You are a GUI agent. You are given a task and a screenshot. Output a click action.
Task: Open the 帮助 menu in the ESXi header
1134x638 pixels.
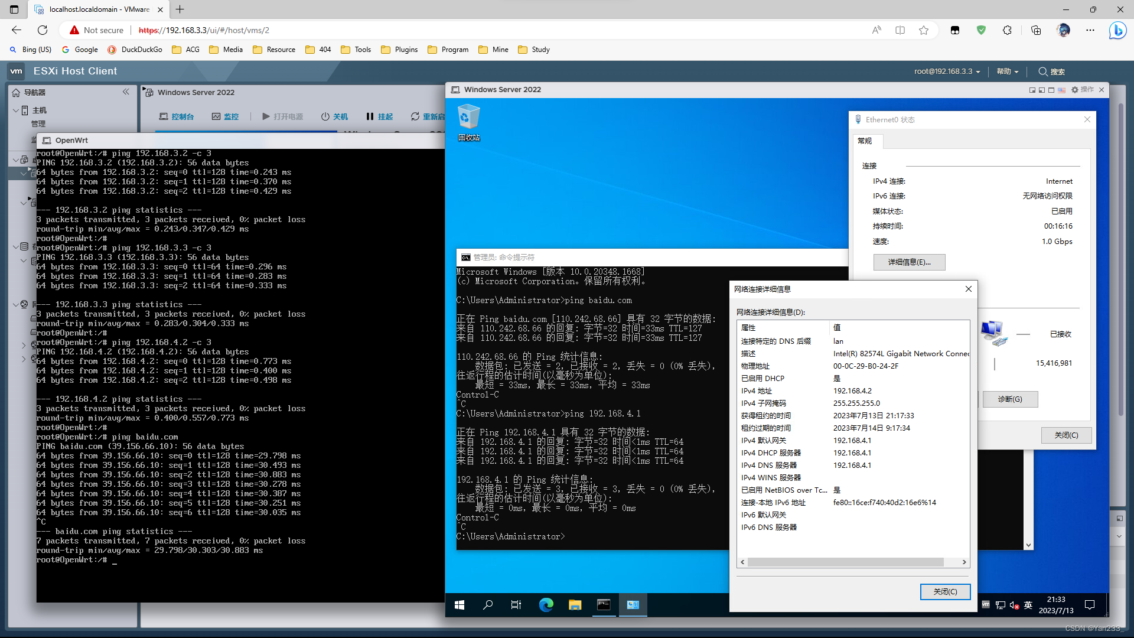pos(1006,71)
